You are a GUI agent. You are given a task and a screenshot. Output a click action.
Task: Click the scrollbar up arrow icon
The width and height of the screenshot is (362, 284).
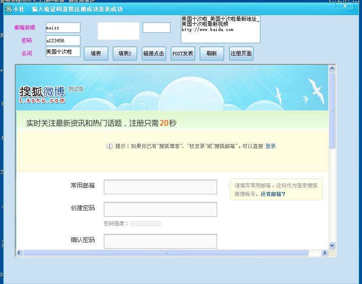(332, 67)
